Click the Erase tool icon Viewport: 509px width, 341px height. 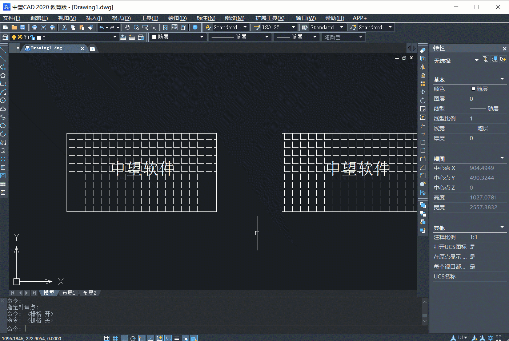422,50
